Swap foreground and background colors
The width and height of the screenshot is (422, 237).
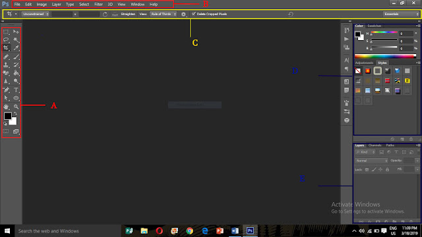[15, 114]
